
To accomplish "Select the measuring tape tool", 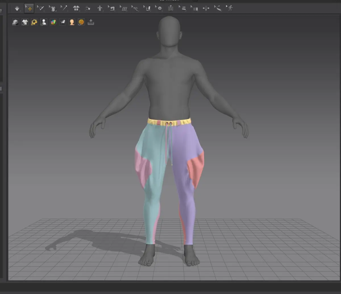I will [x=218, y=9].
